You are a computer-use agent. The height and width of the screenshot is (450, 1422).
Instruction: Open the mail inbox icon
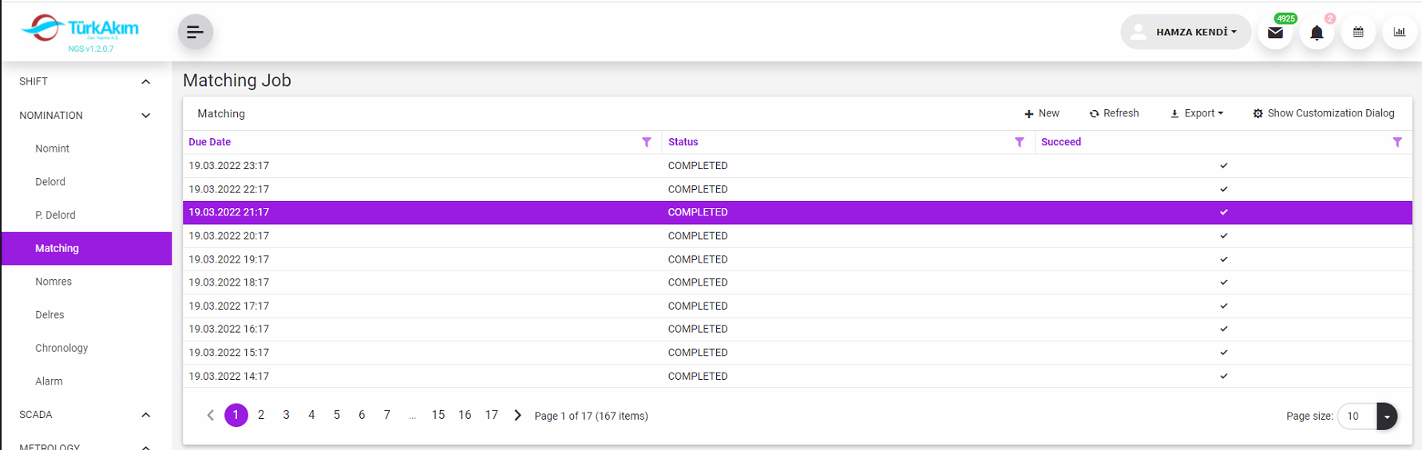tap(1275, 33)
